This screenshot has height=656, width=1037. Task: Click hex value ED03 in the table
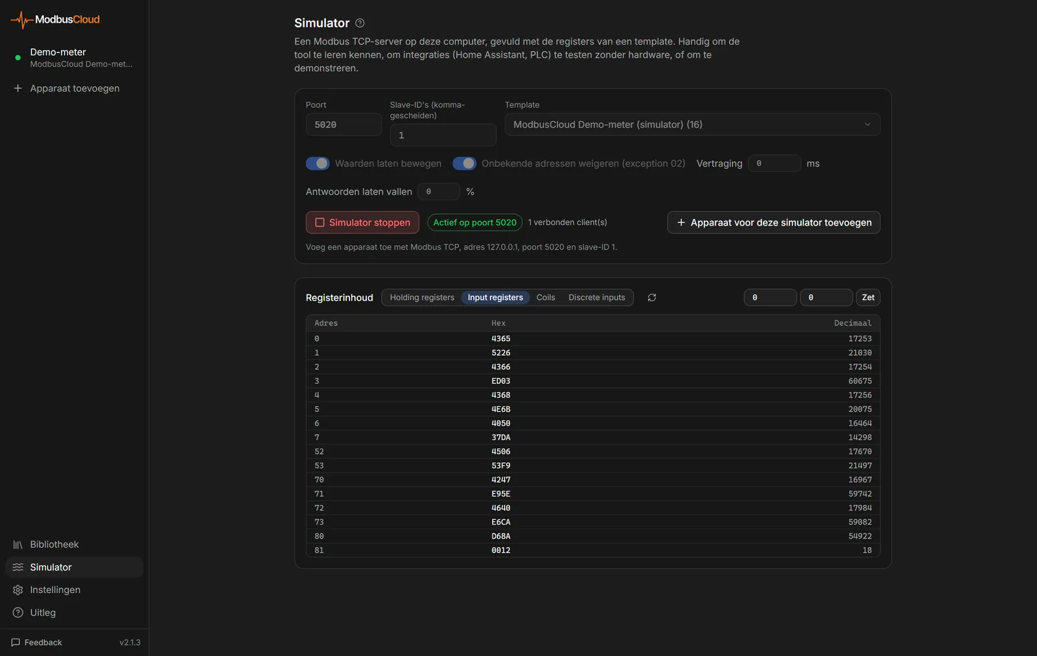(x=501, y=381)
